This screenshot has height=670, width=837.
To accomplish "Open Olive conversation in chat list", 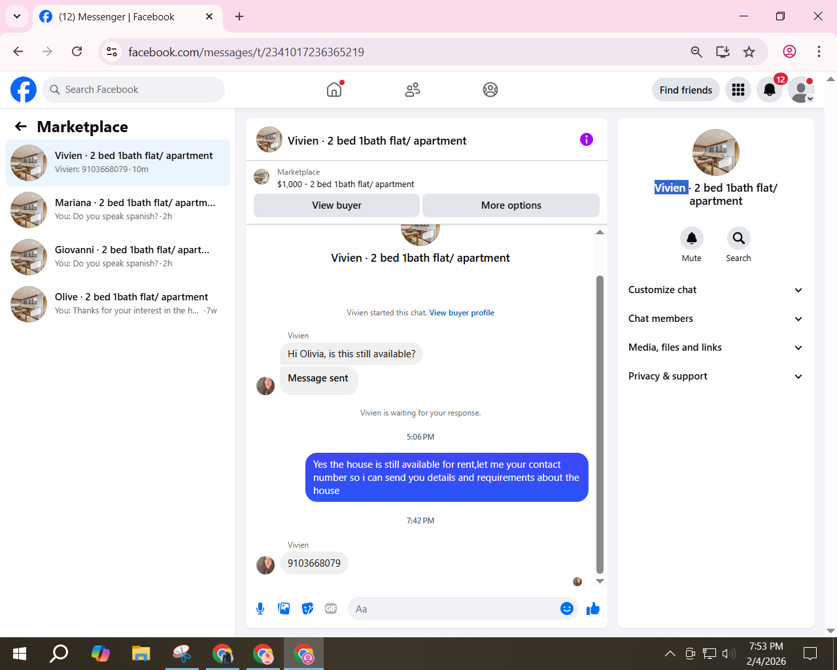I will point(118,304).
